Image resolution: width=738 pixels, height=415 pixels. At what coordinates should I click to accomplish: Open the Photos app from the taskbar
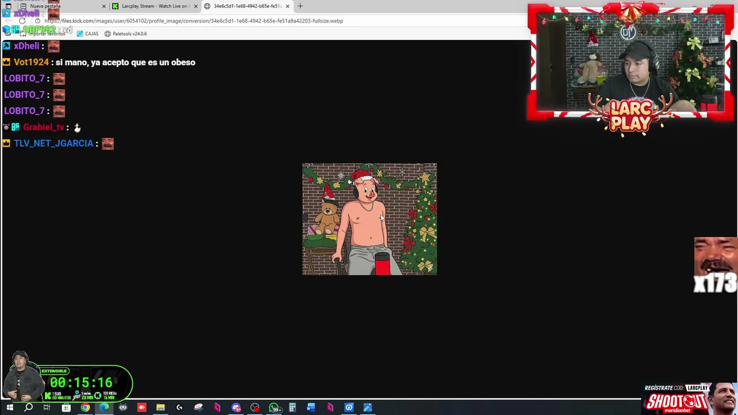(x=368, y=408)
